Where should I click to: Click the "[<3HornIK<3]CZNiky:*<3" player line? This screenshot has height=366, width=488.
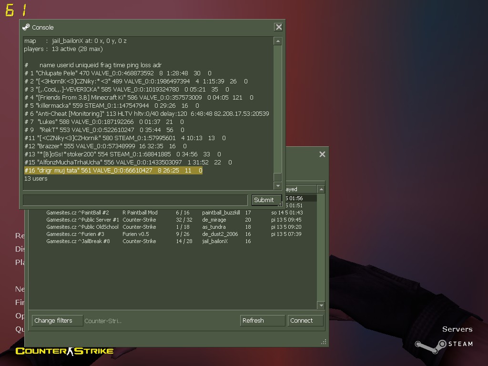(x=136, y=81)
